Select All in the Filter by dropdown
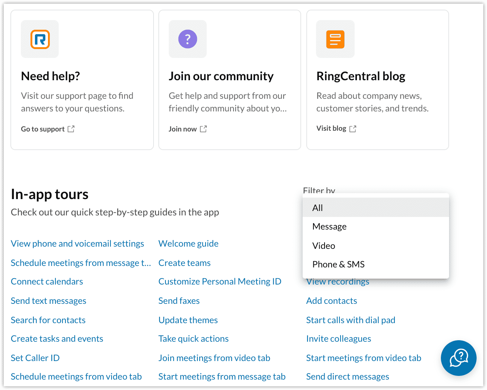The width and height of the screenshot is (487, 390). pos(318,207)
